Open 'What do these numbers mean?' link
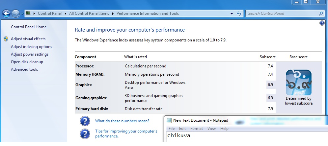The height and width of the screenshot is (146, 328). [x=122, y=121]
